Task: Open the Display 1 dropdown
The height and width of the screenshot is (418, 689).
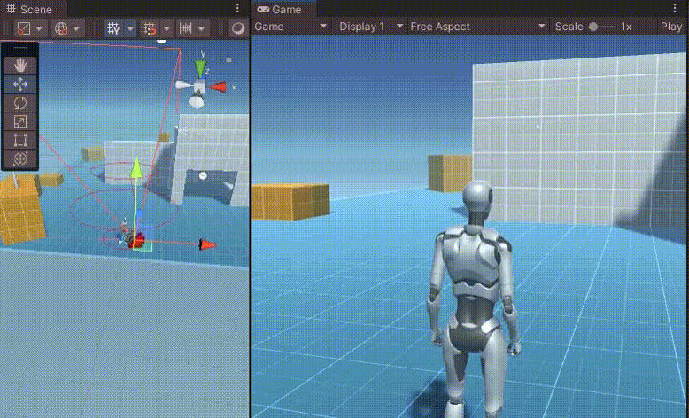Action: 371,27
